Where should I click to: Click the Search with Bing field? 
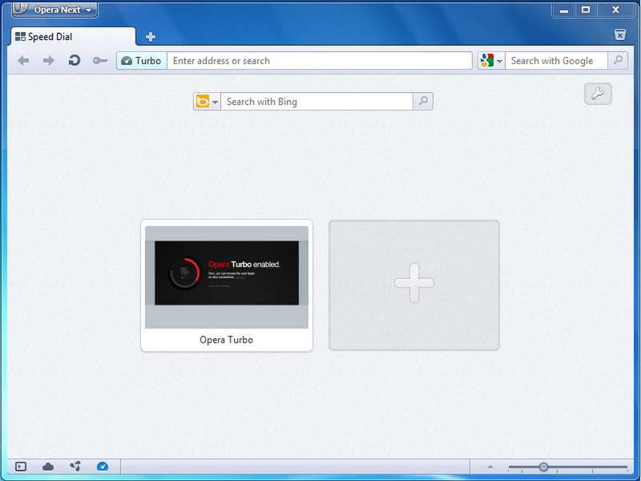point(316,102)
